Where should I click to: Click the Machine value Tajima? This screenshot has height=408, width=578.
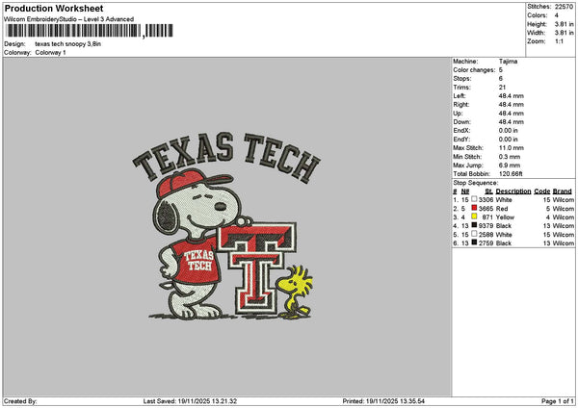[508, 62]
